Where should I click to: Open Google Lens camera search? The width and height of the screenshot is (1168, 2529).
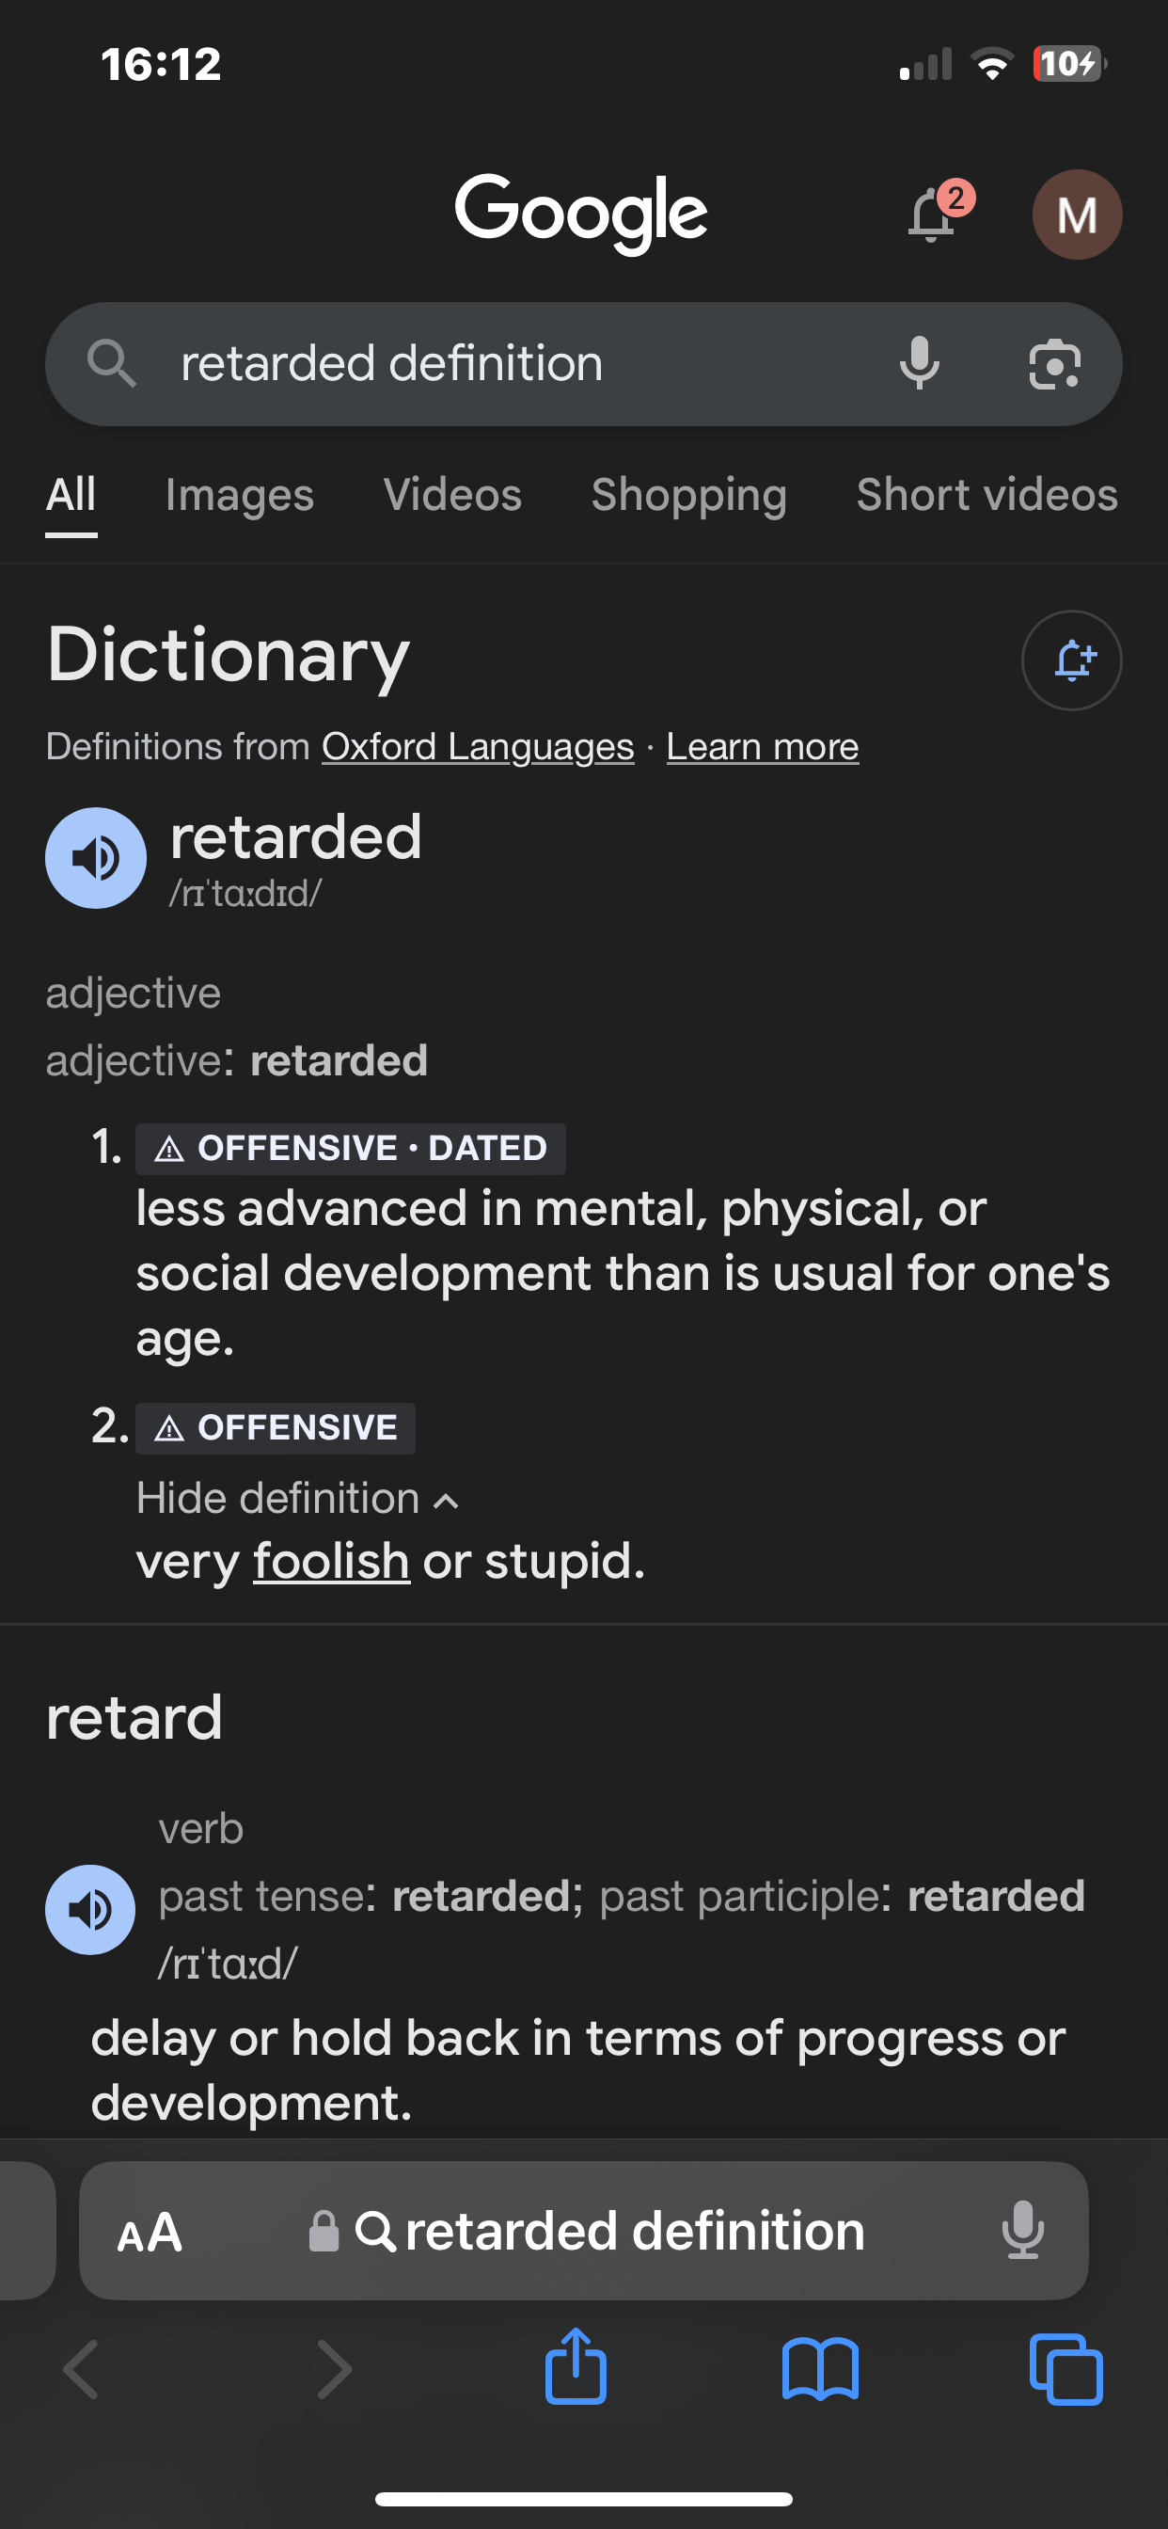(1054, 364)
